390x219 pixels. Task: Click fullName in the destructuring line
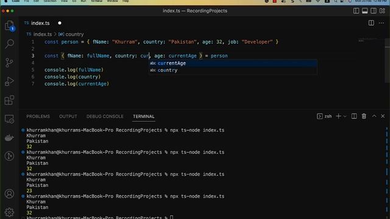click(x=98, y=56)
